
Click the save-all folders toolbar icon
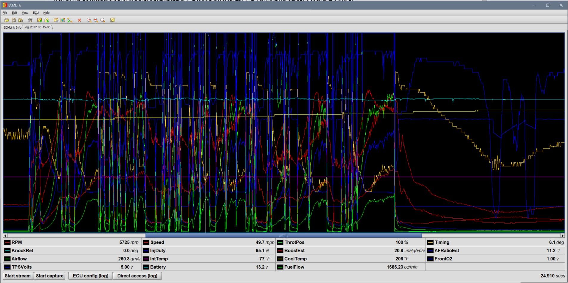click(x=21, y=20)
